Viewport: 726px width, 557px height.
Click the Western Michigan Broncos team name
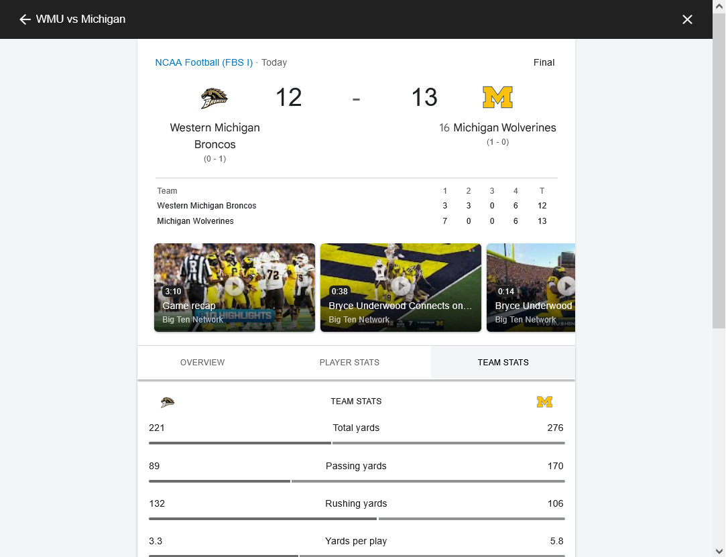click(215, 136)
